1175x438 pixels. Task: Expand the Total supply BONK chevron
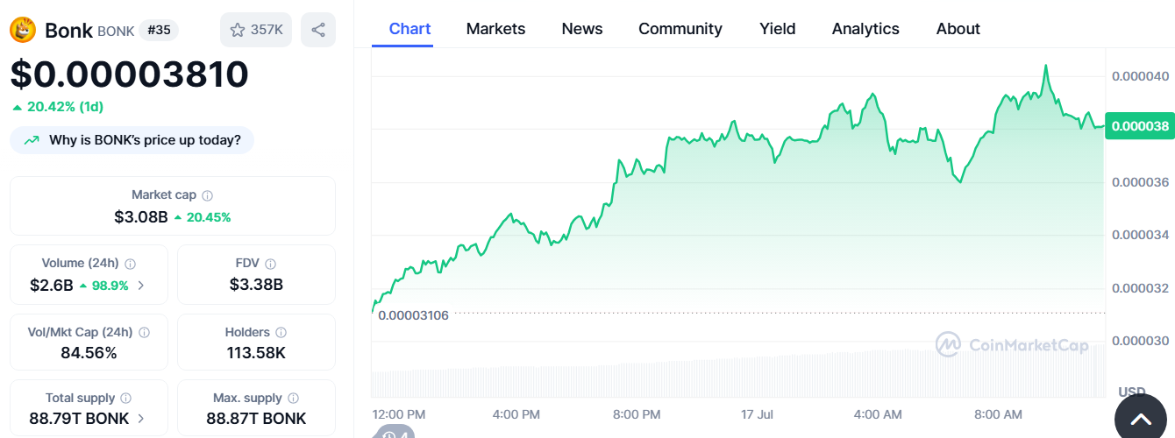pyautogui.click(x=141, y=419)
